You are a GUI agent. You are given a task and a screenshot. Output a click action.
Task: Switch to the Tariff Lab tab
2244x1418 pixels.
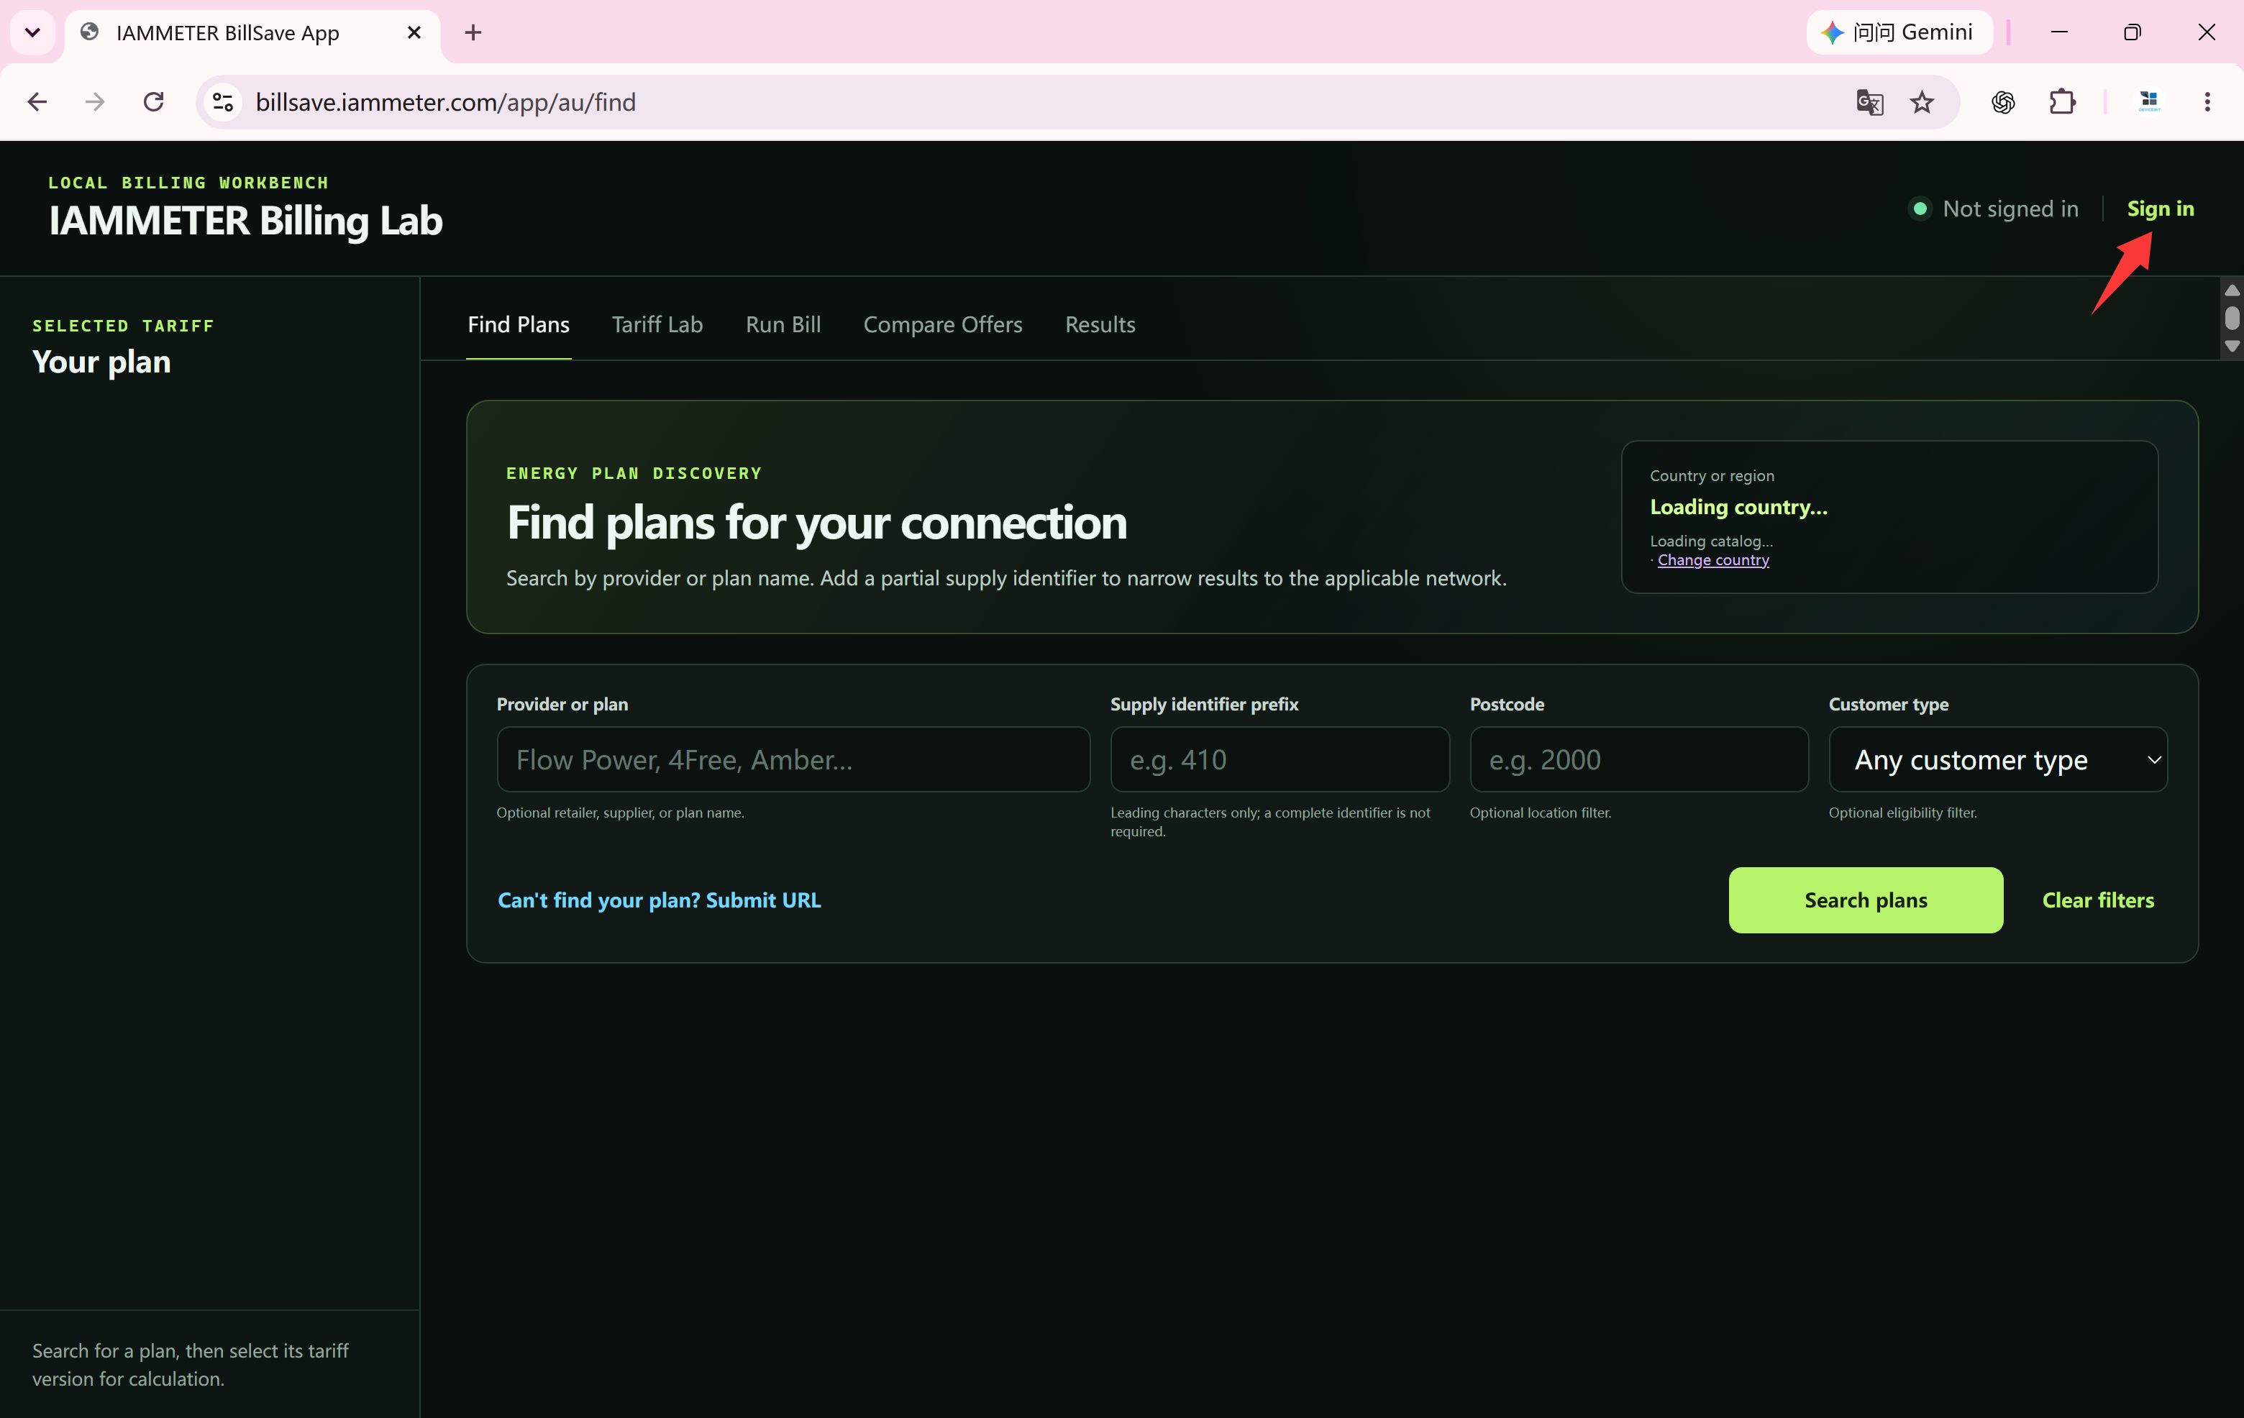coord(657,324)
